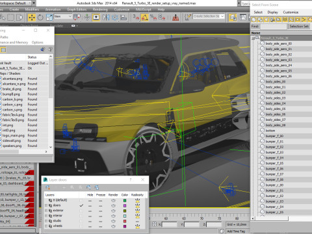Image resolution: width=312 pixels, height=234 pixels.
Task: Open the MAXScript menu
Action: point(143,10)
